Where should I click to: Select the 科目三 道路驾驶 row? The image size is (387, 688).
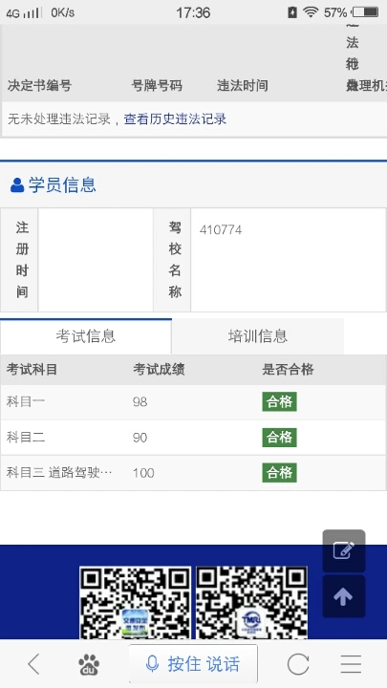point(193,473)
